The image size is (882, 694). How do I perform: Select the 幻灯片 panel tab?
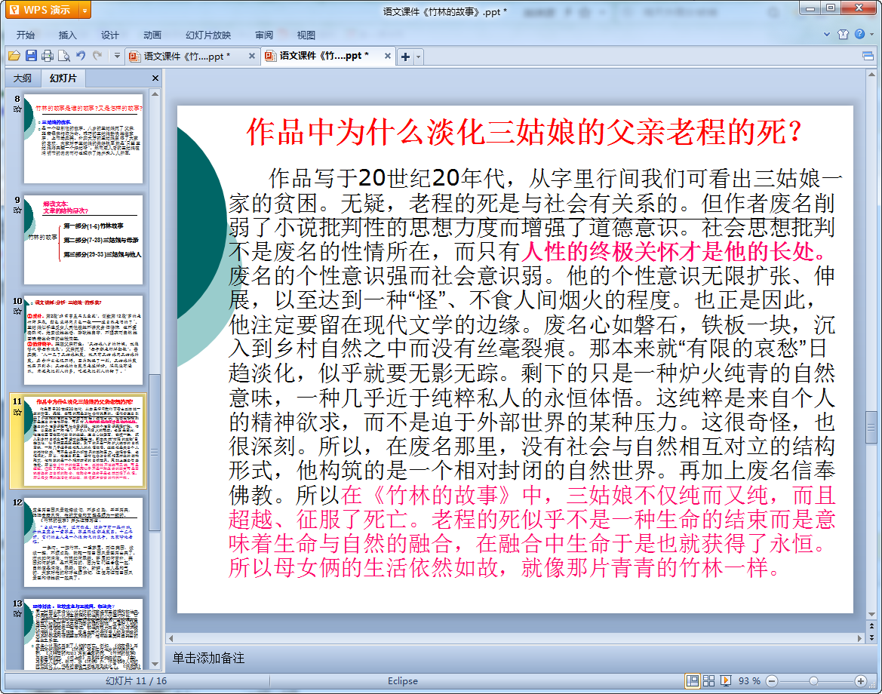coord(63,78)
